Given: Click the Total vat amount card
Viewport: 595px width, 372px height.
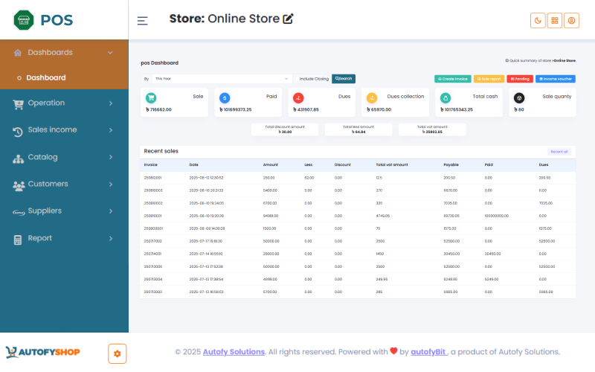Looking at the screenshot, I should [432, 129].
